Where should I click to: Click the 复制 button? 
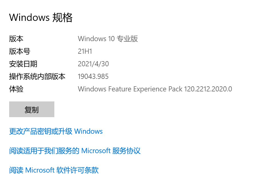coord(32,109)
